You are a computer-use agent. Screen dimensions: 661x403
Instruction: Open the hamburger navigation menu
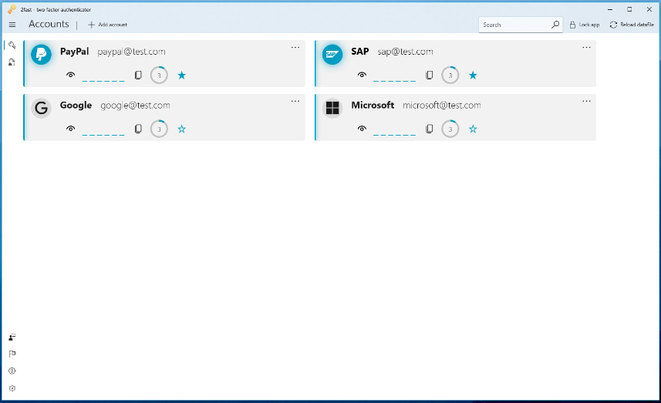[12, 25]
